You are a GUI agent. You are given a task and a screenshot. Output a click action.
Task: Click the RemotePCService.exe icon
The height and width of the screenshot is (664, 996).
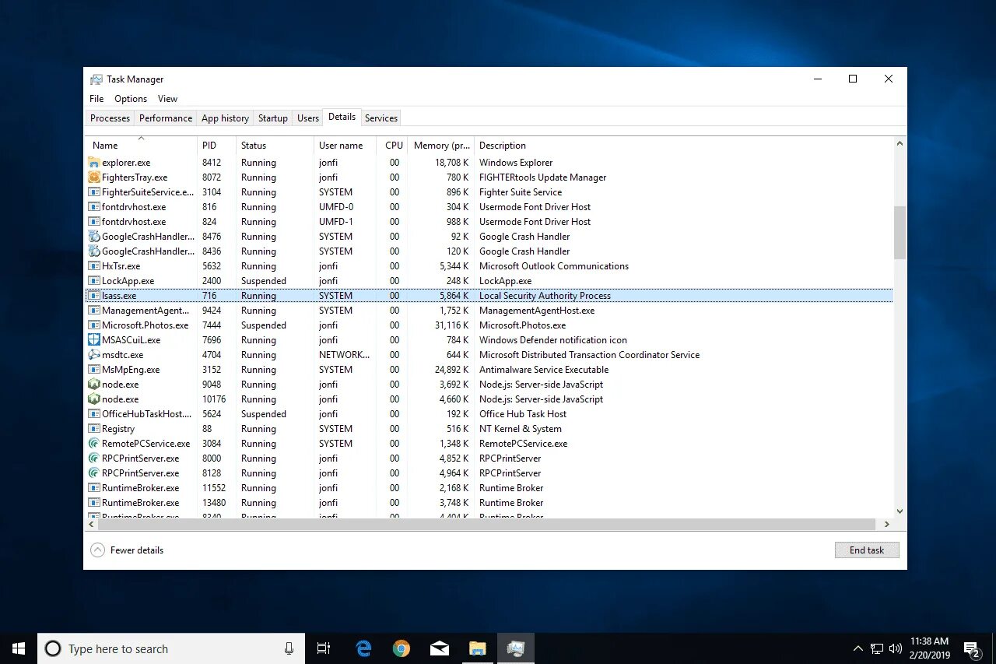[x=94, y=444]
